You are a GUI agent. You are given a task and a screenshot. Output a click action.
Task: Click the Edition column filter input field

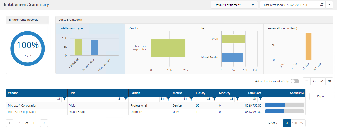coord(144,99)
